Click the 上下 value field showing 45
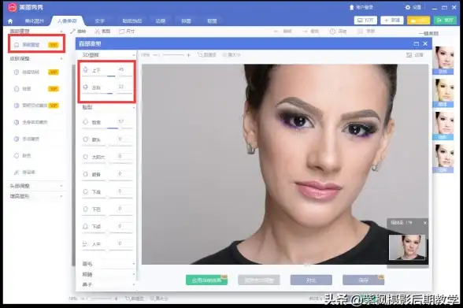The width and height of the screenshot is (463, 308). pyautogui.click(x=124, y=70)
